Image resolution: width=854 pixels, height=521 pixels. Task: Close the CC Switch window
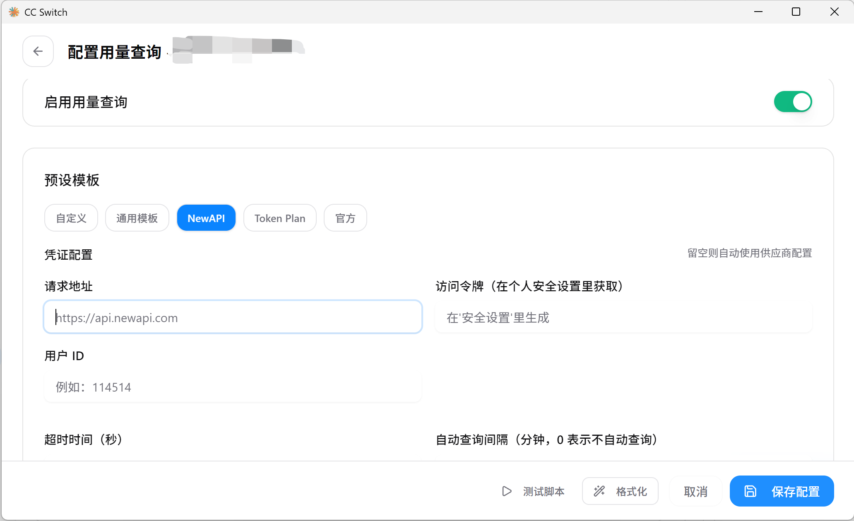(834, 12)
